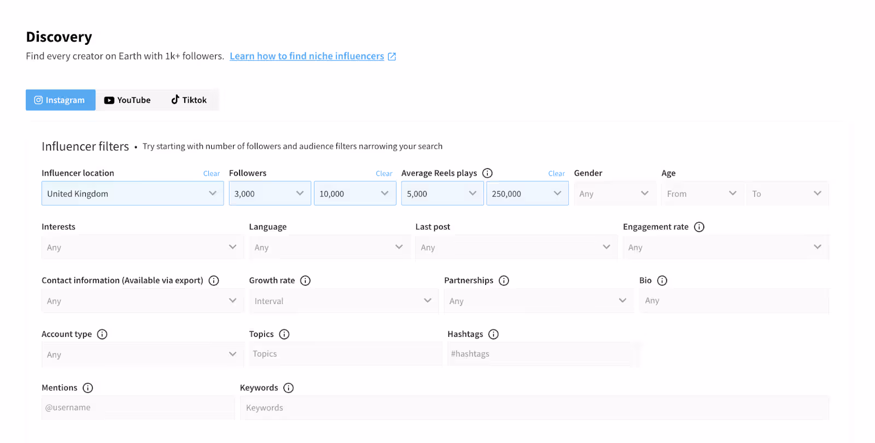Switch to the Tiktok tab

[x=189, y=100]
